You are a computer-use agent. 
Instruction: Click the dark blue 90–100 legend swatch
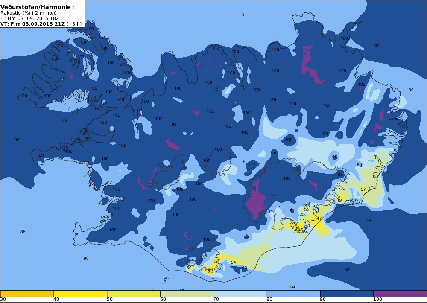click(x=347, y=294)
